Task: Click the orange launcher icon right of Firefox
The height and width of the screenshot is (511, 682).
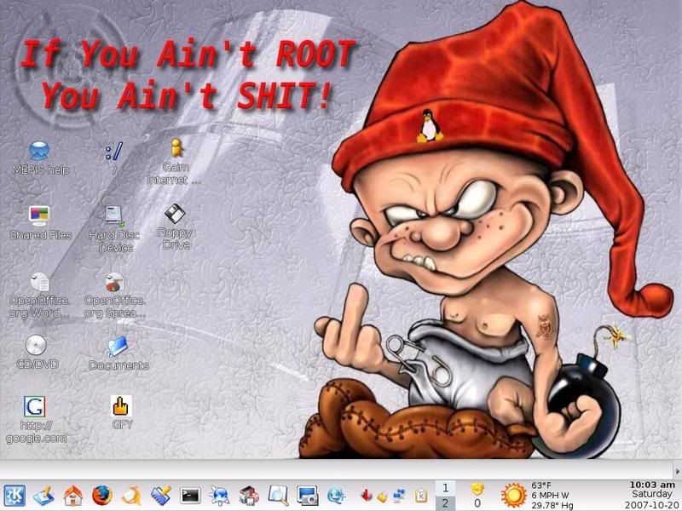Action: coord(131,496)
